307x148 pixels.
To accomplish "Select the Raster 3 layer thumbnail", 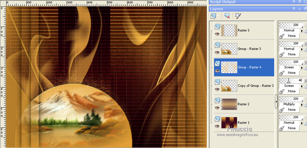I will click(229, 30).
